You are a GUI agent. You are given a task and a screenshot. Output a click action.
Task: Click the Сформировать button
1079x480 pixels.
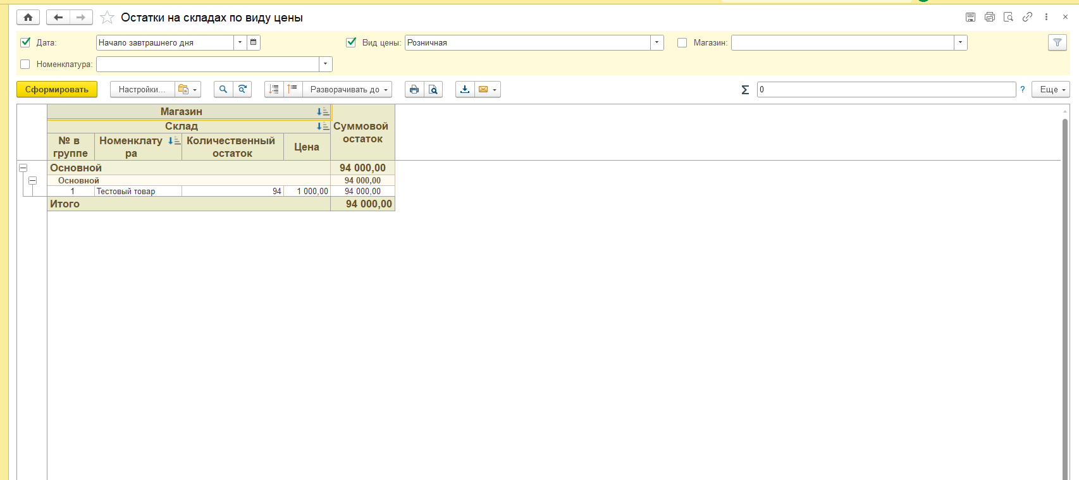click(57, 90)
